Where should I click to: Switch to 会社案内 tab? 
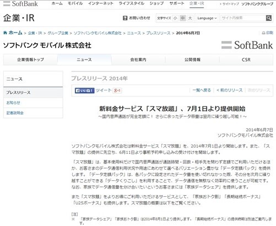[138, 60]
